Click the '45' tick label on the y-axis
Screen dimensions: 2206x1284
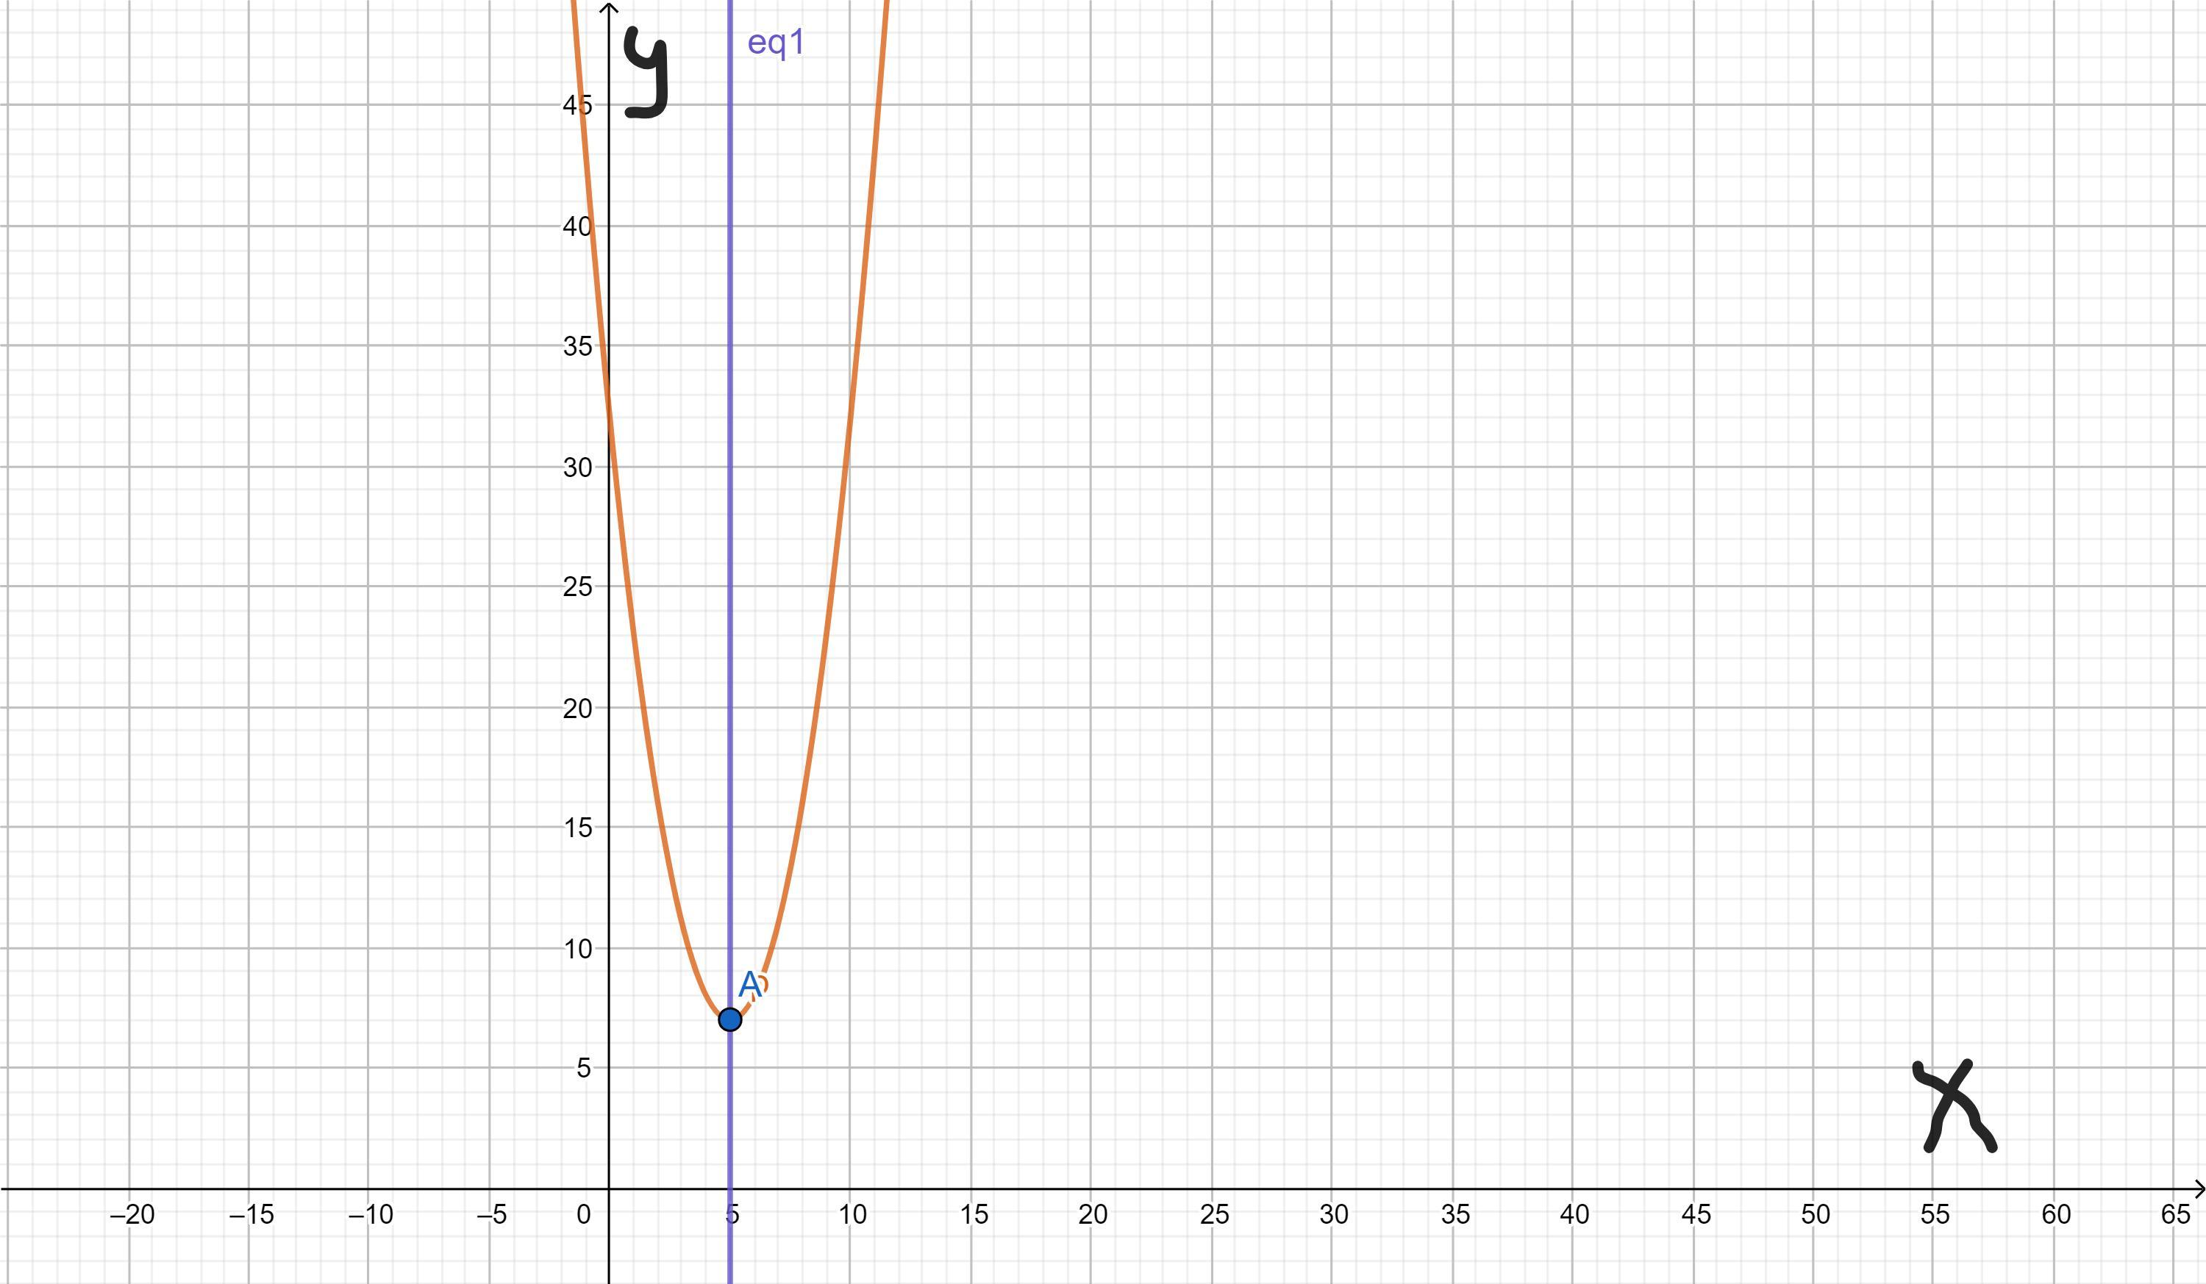[577, 106]
